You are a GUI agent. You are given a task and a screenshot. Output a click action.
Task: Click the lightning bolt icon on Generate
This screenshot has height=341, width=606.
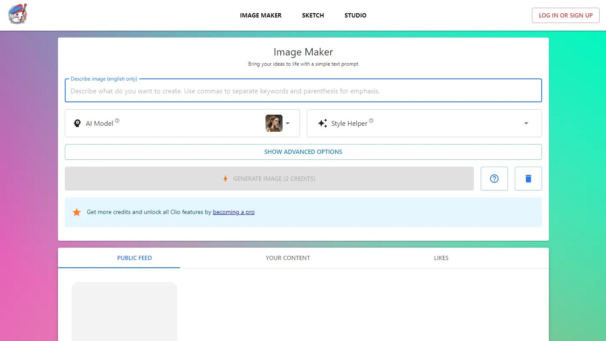pyautogui.click(x=226, y=179)
